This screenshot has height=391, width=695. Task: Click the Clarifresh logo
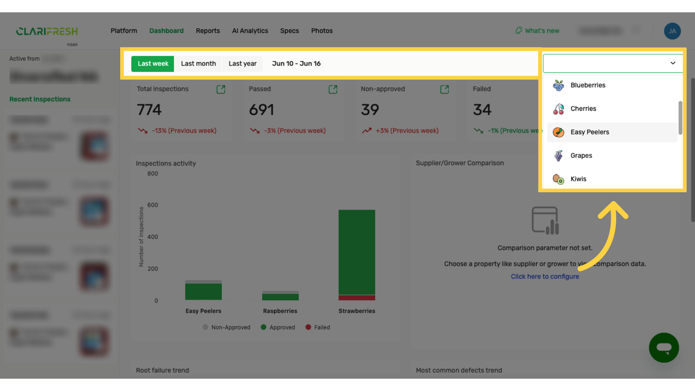[x=47, y=31]
